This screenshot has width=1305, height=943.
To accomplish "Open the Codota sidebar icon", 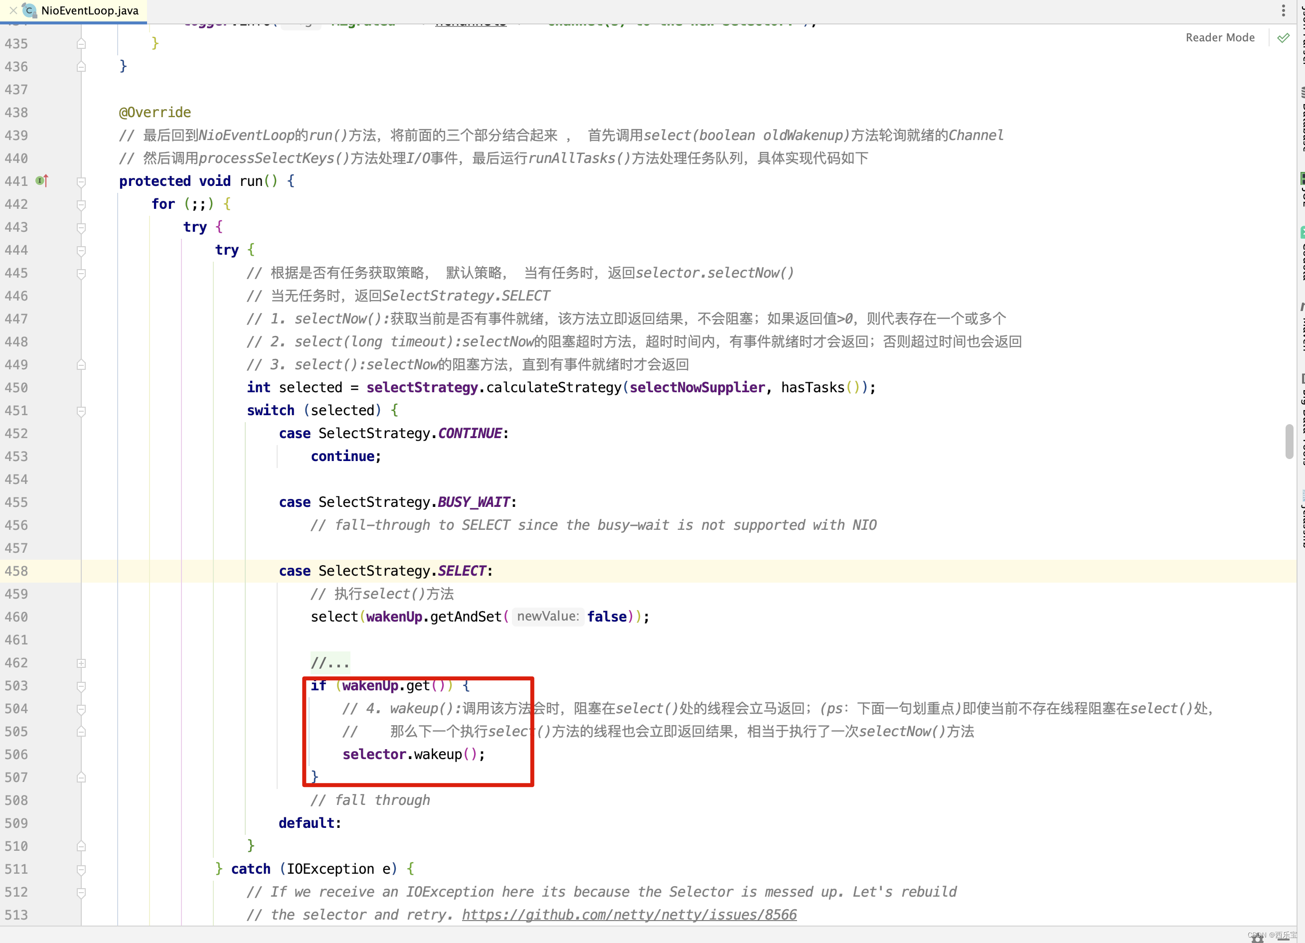I will tap(1302, 253).
